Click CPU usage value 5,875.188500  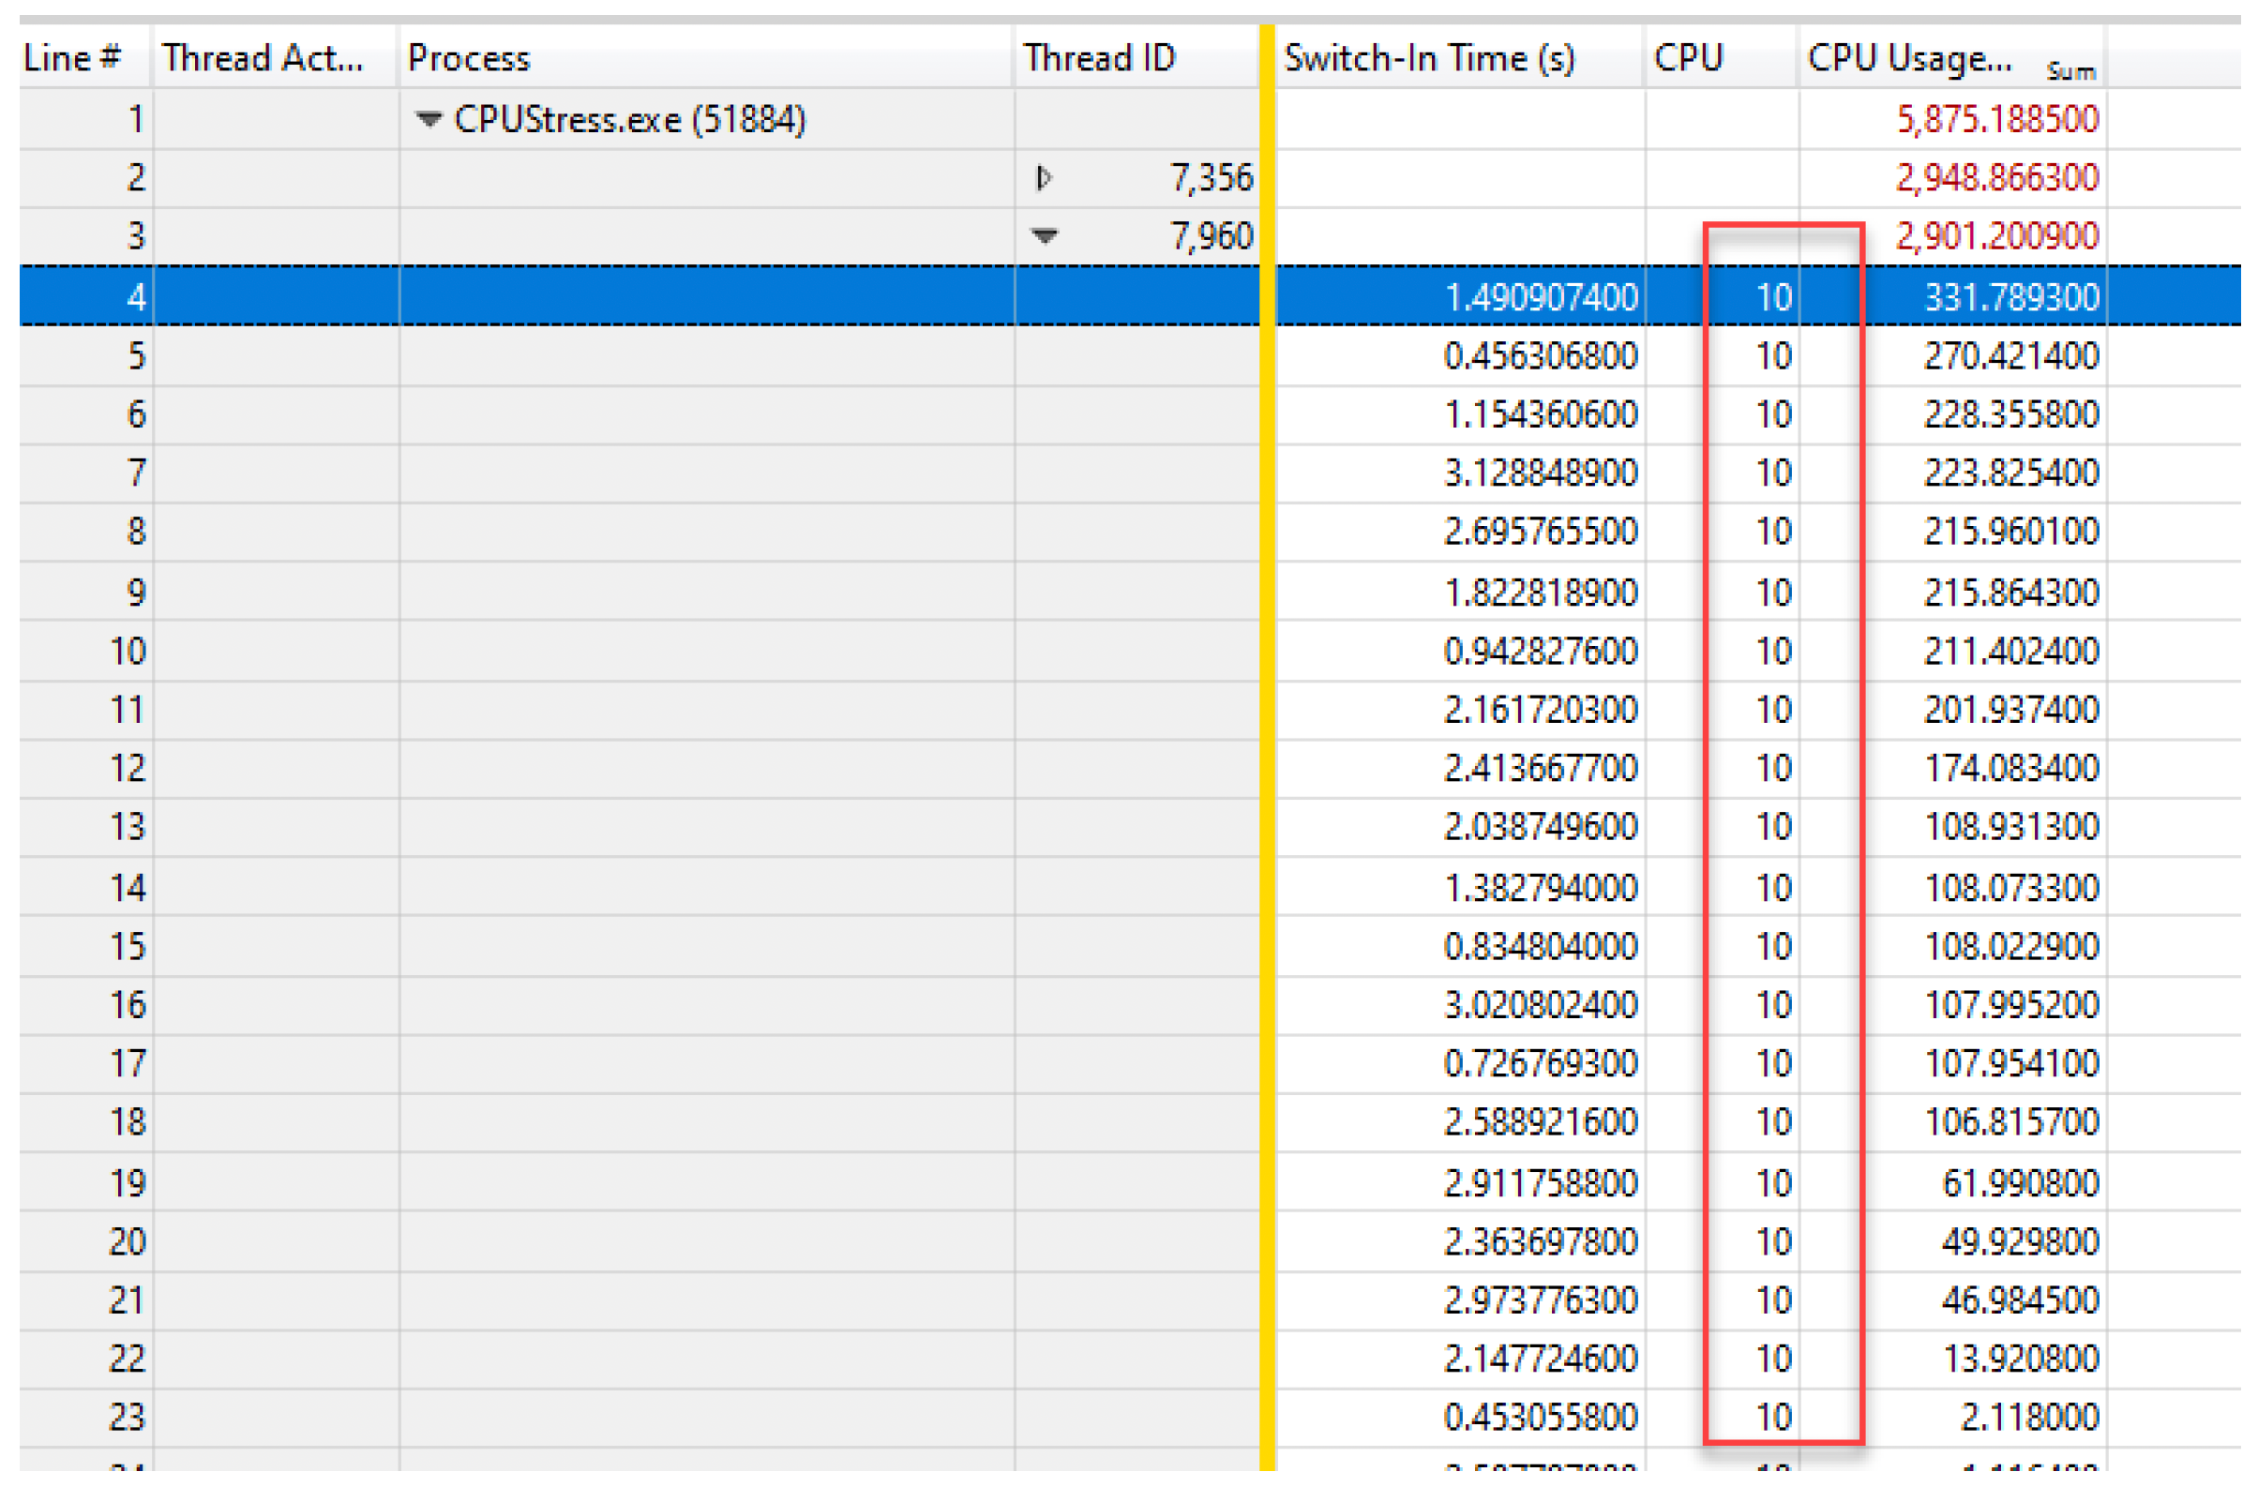click(x=1997, y=120)
